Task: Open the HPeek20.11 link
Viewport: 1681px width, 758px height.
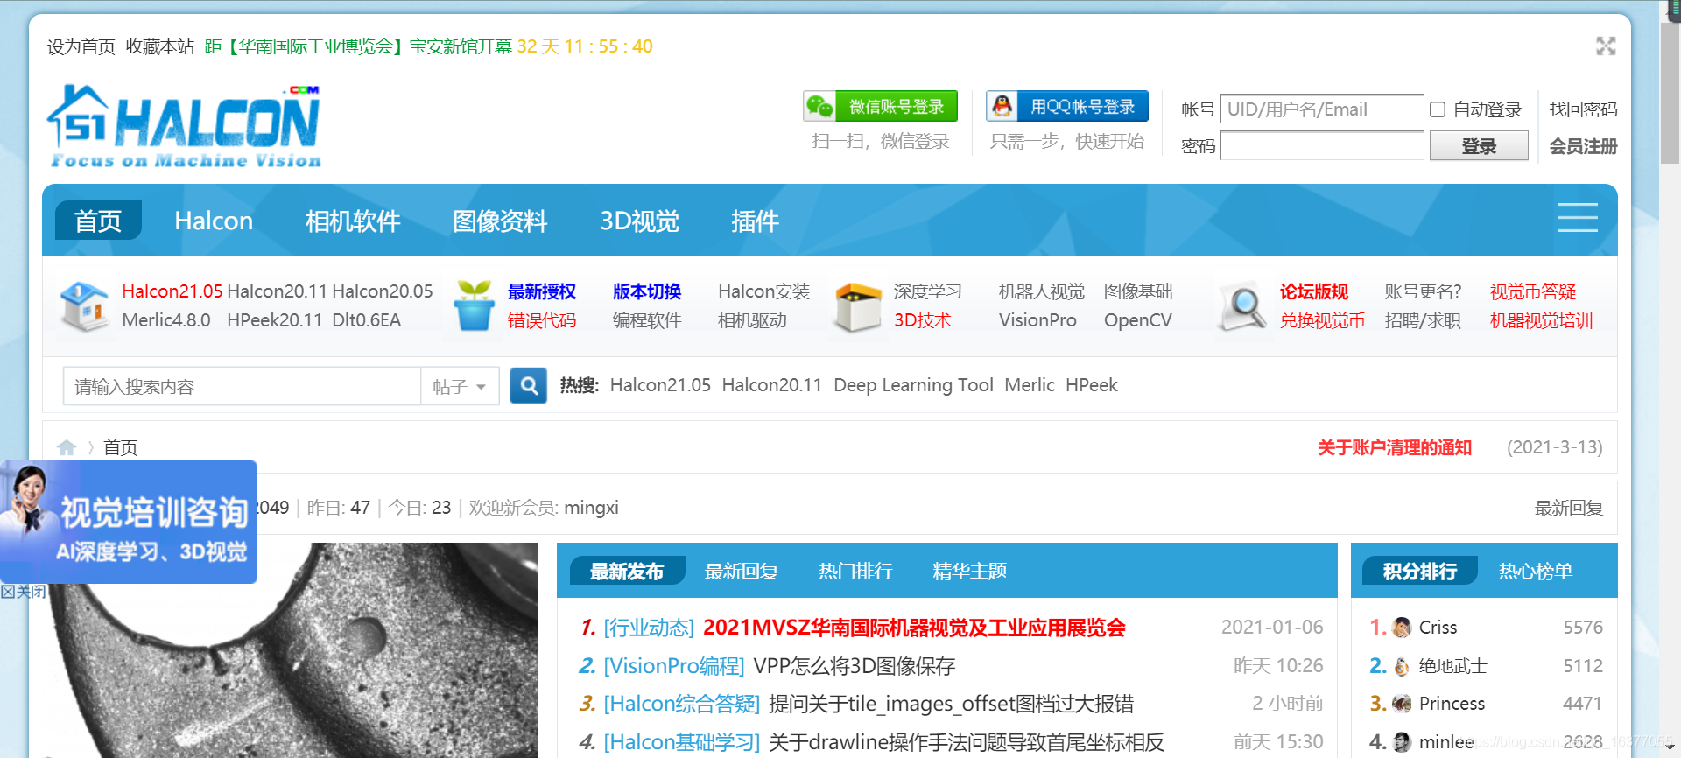Action: coord(275,320)
